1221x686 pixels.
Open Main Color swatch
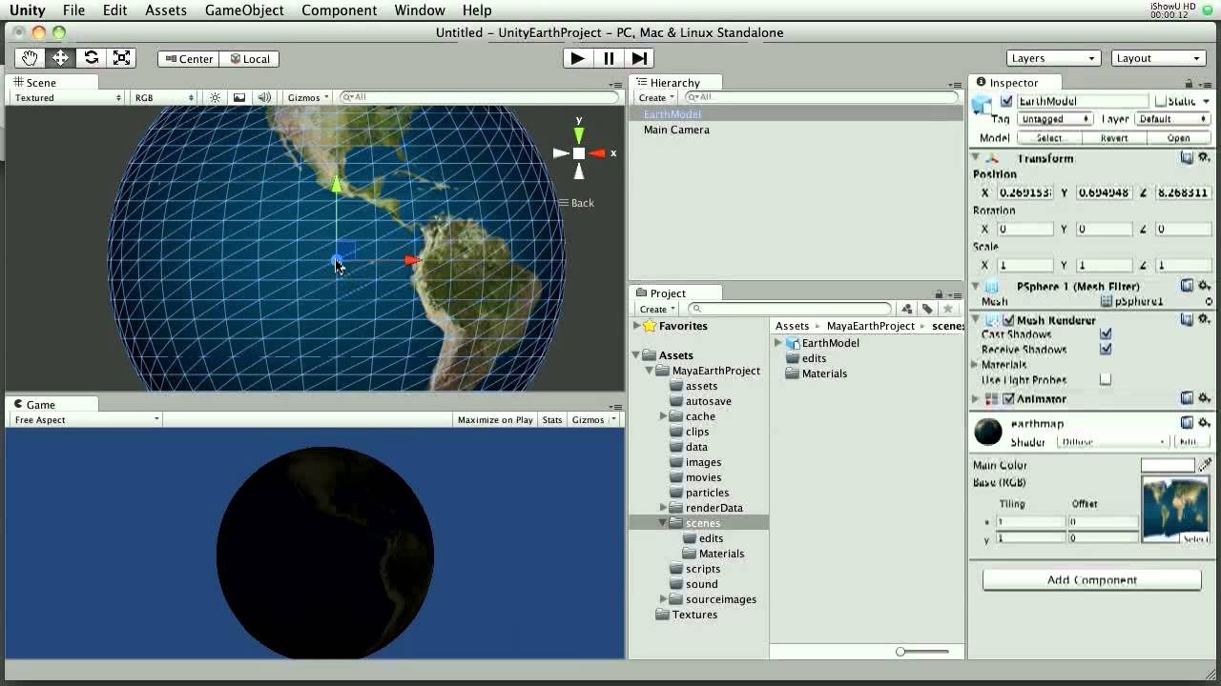tap(1168, 465)
